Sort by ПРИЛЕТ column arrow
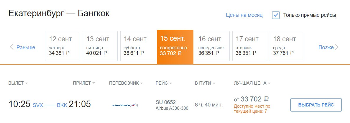 94,83
